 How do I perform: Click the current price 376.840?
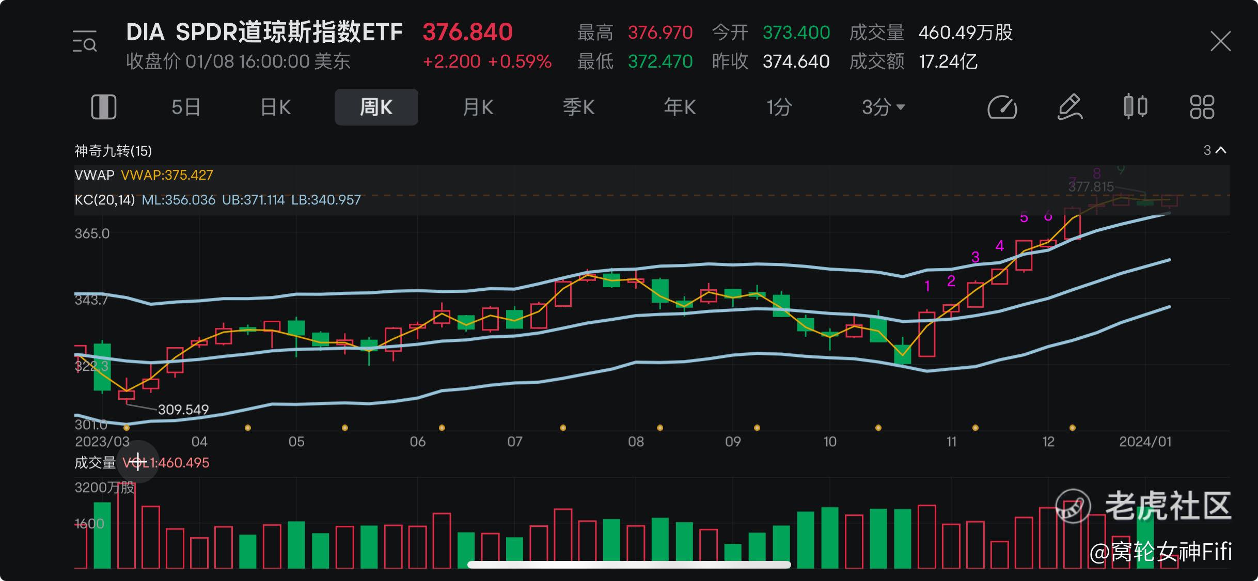coord(467,32)
